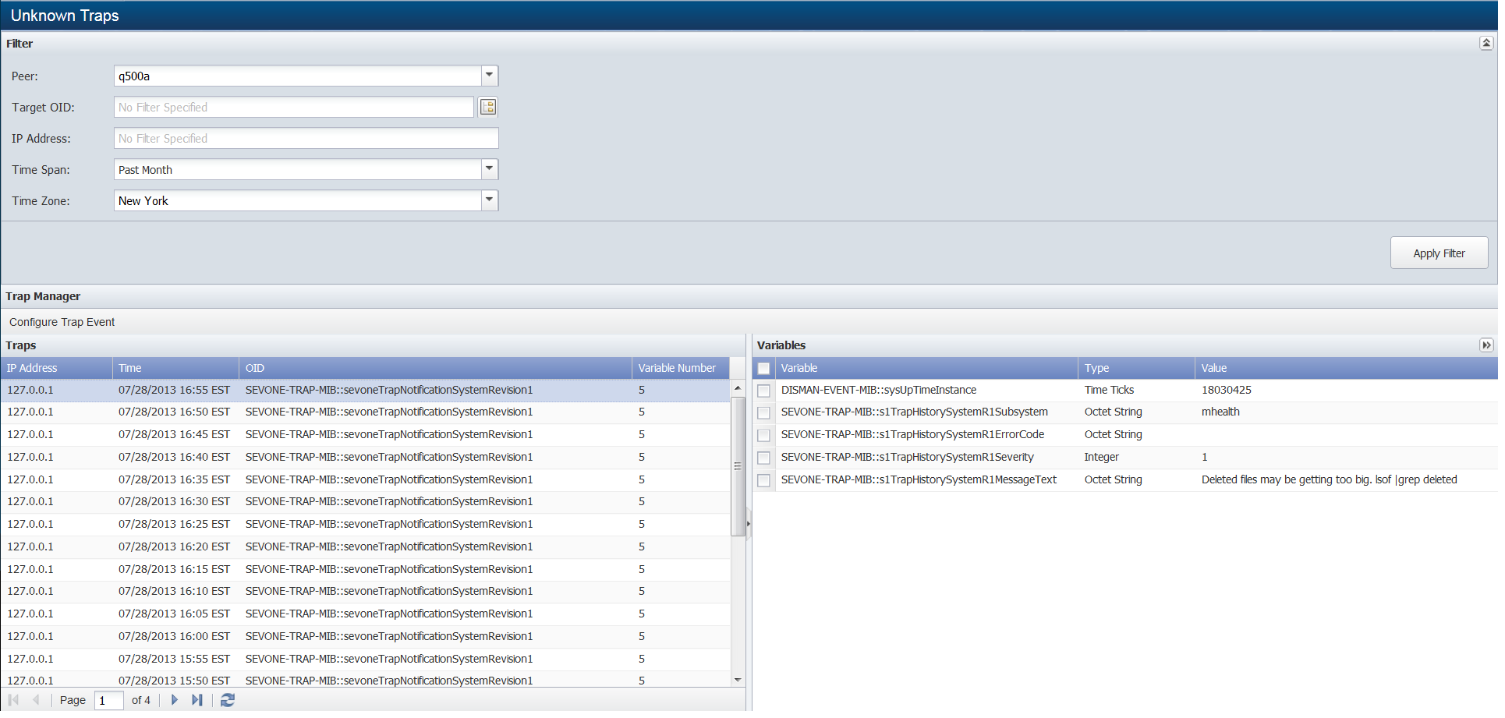
Task: Select the trap row at 07/28/2013 16:00 EST
Action: pyautogui.click(x=365, y=636)
